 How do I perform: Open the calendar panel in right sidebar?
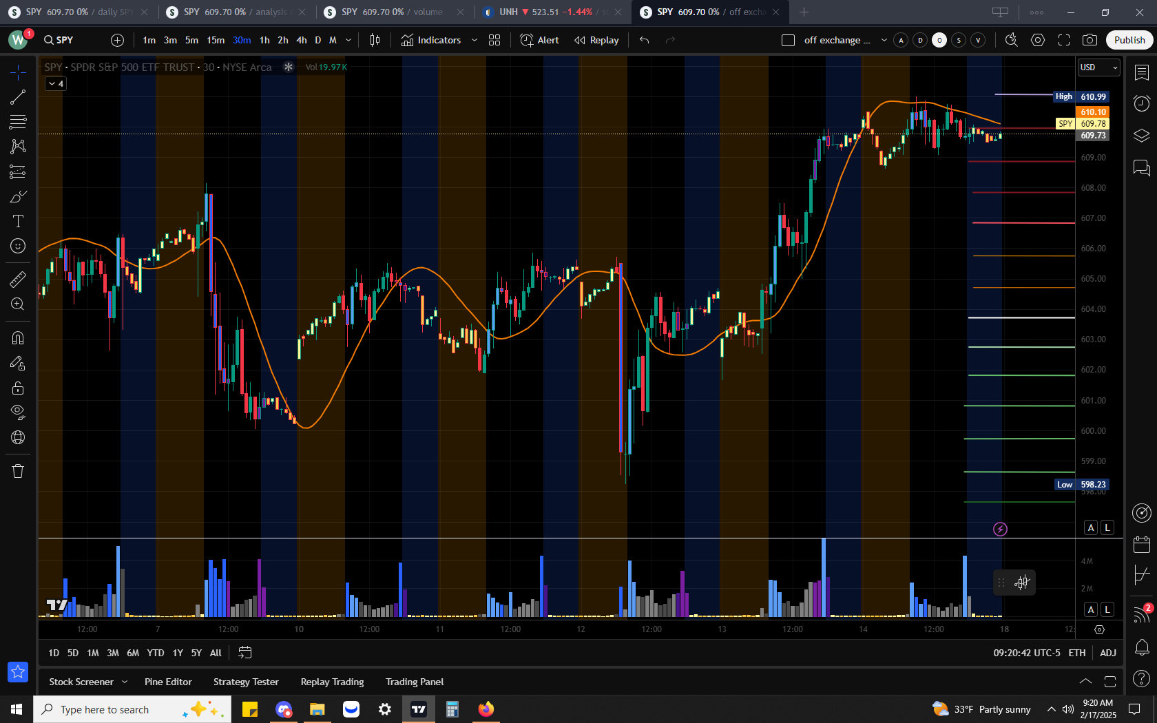pos(1142,545)
